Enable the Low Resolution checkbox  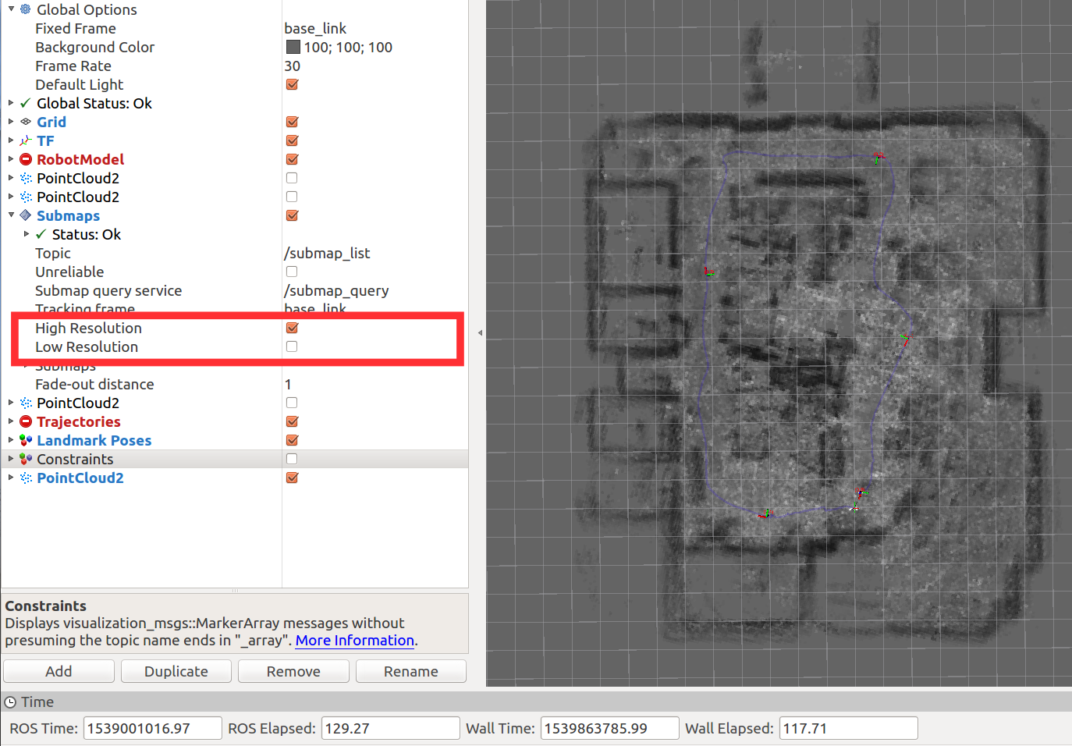pos(292,346)
